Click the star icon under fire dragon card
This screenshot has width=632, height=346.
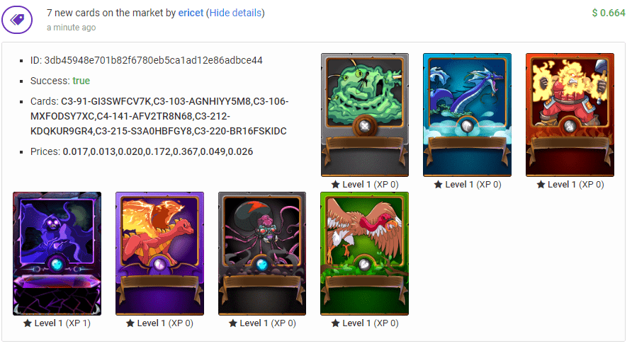tap(130, 323)
